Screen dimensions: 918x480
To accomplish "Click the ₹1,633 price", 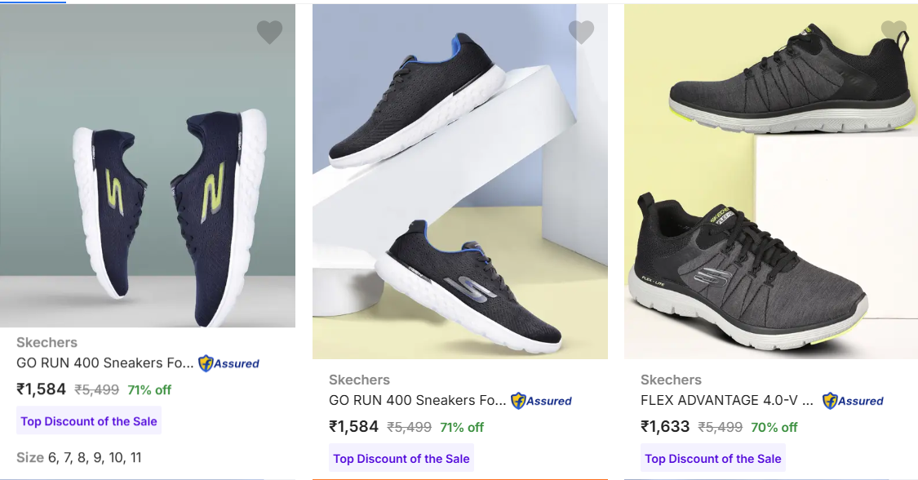I will click(x=665, y=426).
